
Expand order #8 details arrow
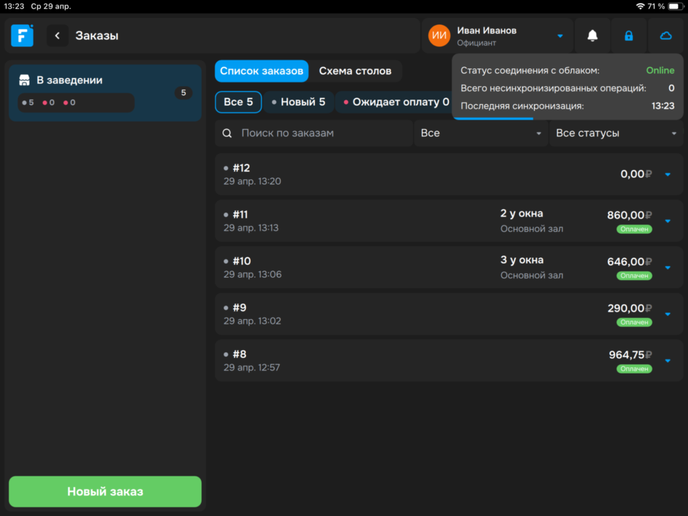tap(668, 361)
